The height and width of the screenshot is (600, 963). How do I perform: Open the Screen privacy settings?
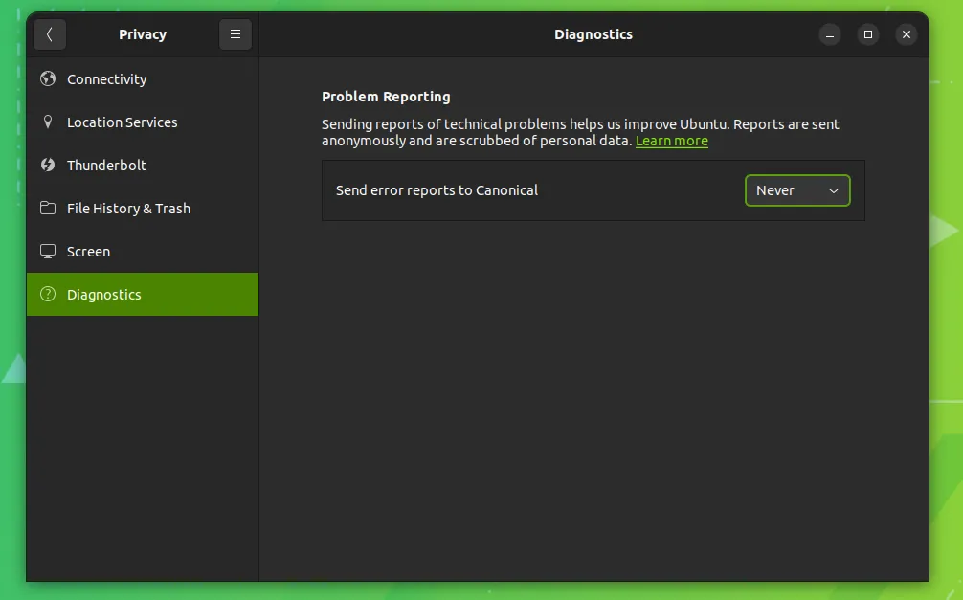click(x=88, y=252)
